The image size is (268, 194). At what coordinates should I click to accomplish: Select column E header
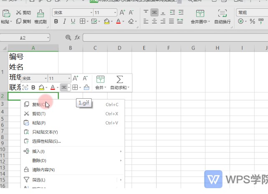point(144,48)
